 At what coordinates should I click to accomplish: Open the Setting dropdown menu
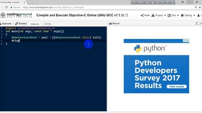[188, 15]
